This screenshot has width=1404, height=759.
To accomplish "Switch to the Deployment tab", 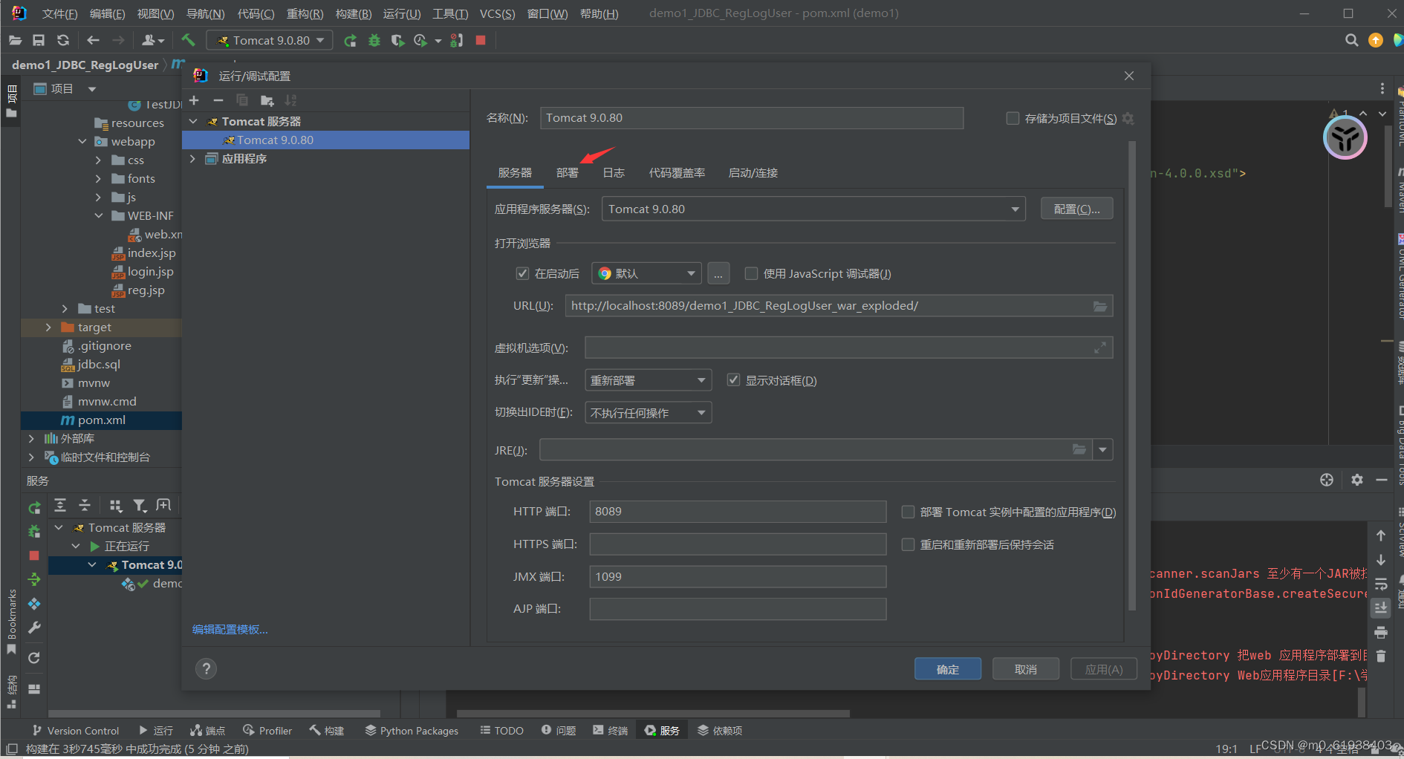I will point(567,172).
